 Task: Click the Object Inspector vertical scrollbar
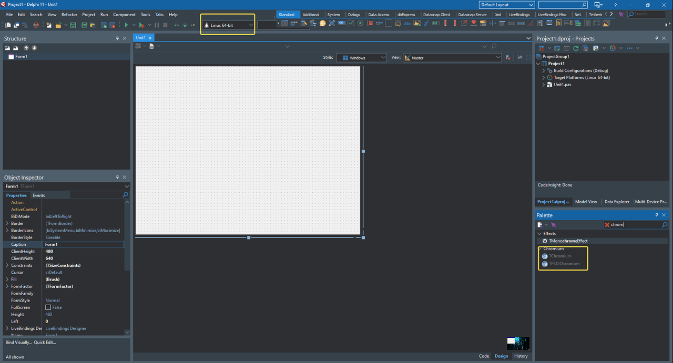tap(127, 266)
